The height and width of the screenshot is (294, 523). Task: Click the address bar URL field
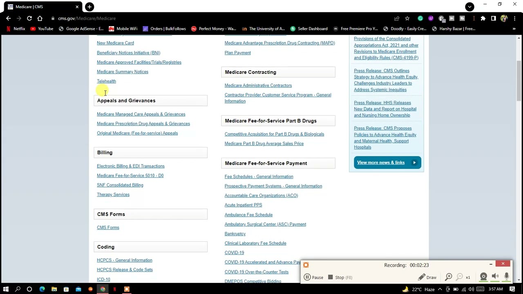tap(221, 18)
